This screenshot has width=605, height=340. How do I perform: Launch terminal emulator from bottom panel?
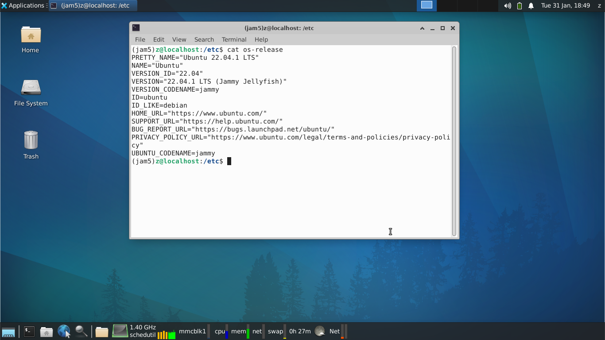point(29,331)
